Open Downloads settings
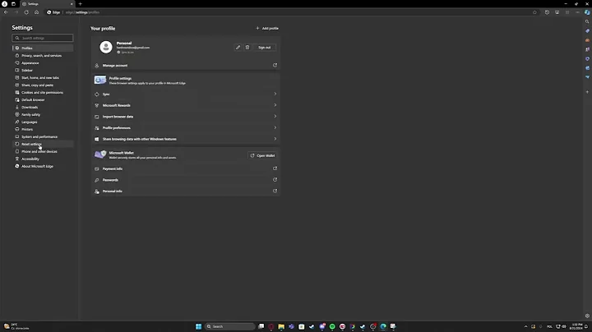The image size is (592, 332). click(x=43, y=107)
